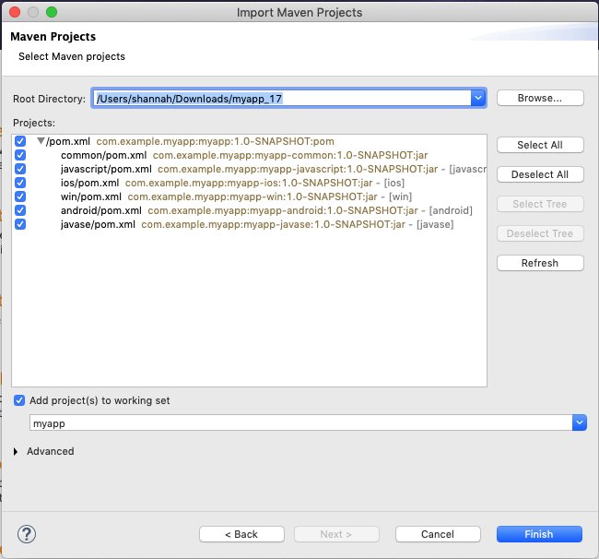This screenshot has width=599, height=559.
Task: Click the disabled Select Tree button
Action: (540, 204)
